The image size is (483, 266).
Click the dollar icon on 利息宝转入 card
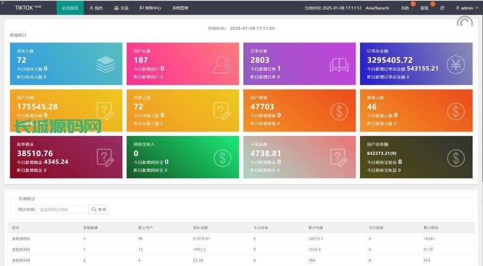click(x=222, y=158)
